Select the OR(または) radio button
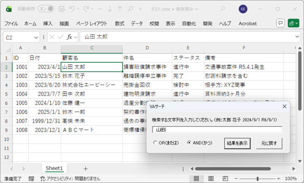Viewport: 304px width, 183px height. pos(155,143)
